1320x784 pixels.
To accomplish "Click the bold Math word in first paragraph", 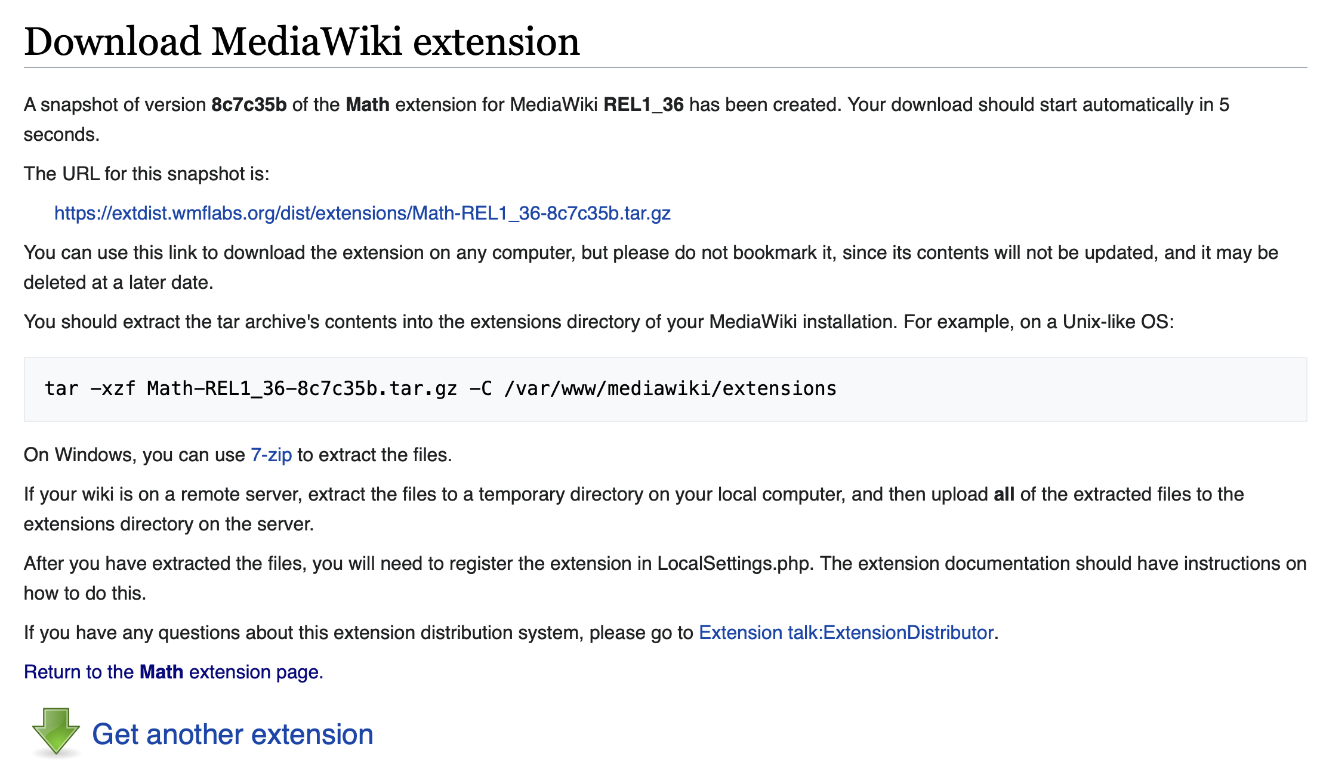I will (x=367, y=105).
